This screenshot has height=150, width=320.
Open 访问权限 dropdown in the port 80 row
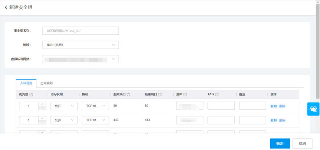point(64,106)
